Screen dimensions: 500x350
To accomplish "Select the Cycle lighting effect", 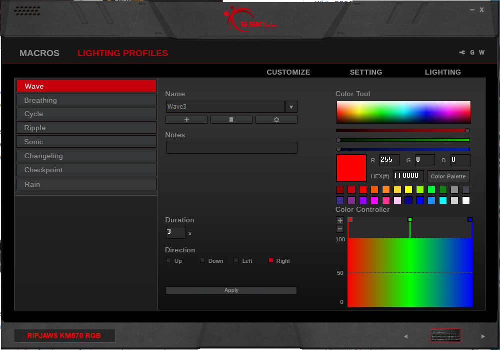I will [86, 114].
